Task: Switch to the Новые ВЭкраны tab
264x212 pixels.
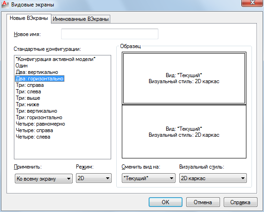Action: 29,18
